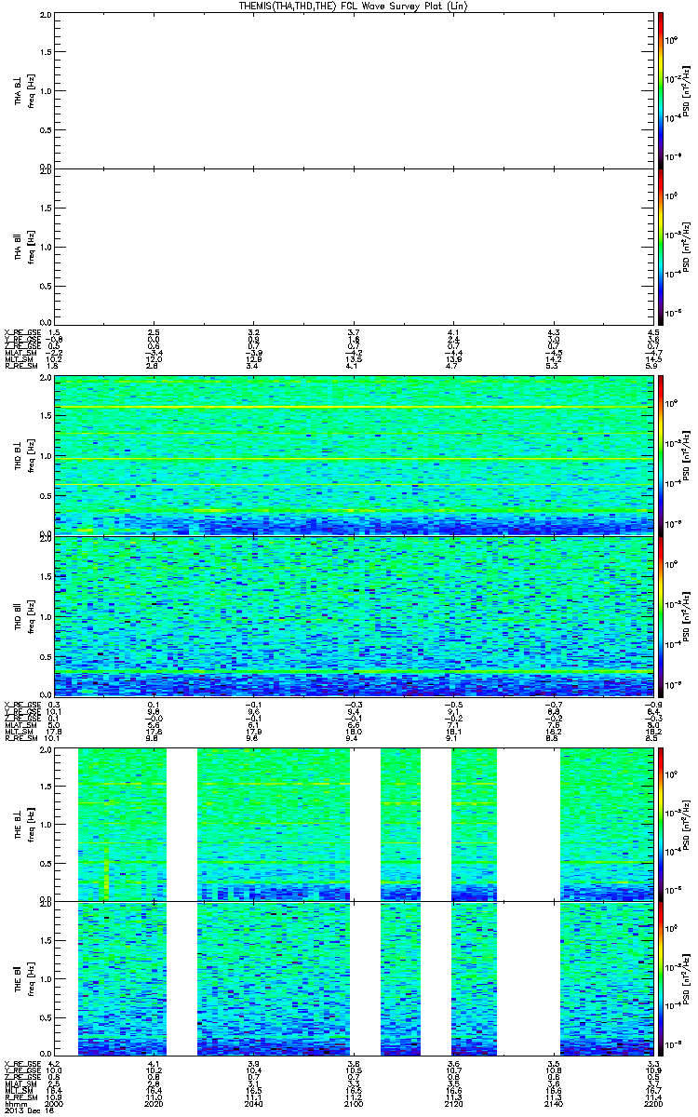698x1117 pixels.
Task: Click the 2000 time tick label
Action: point(55,1105)
